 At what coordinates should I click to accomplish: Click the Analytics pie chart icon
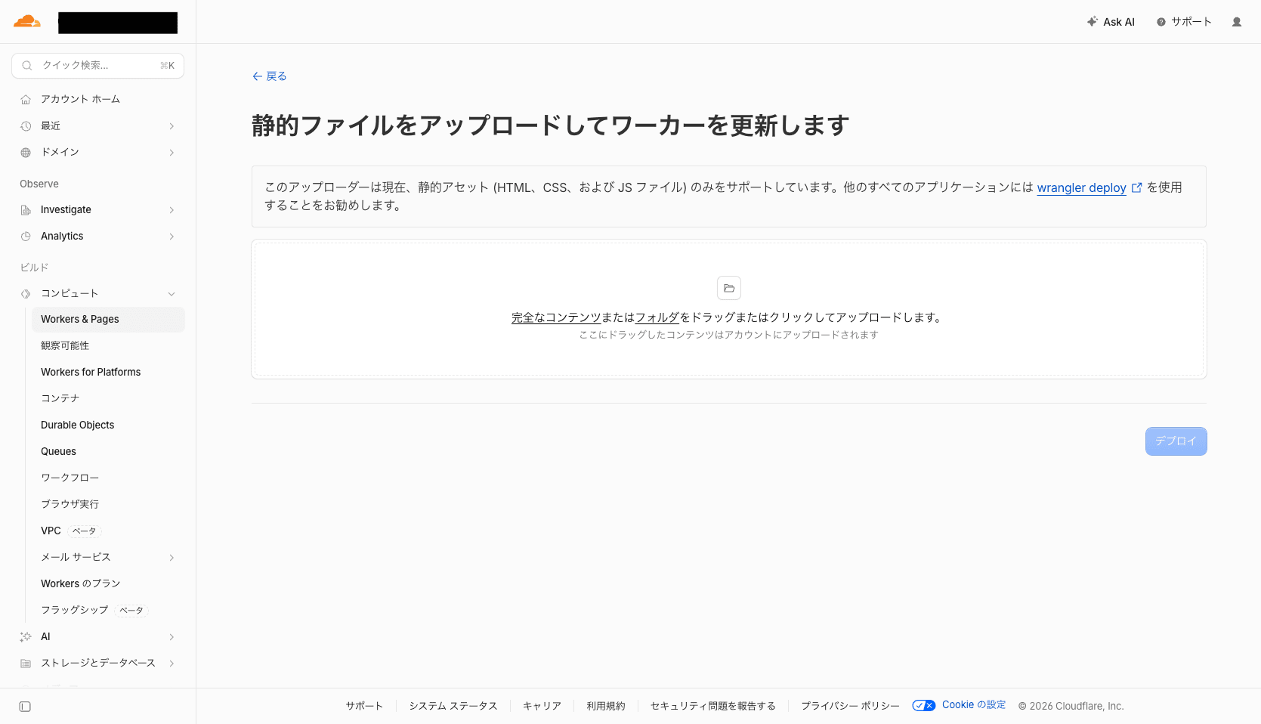coord(26,237)
